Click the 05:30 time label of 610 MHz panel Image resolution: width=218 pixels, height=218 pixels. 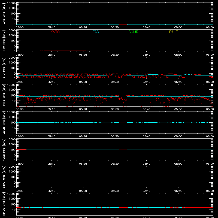point(115,82)
